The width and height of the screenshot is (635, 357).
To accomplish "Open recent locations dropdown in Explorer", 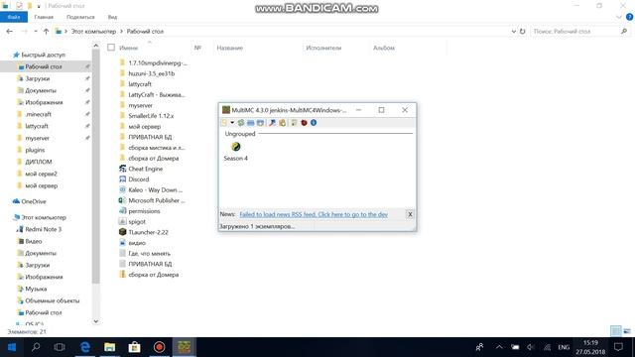I will point(36,31).
